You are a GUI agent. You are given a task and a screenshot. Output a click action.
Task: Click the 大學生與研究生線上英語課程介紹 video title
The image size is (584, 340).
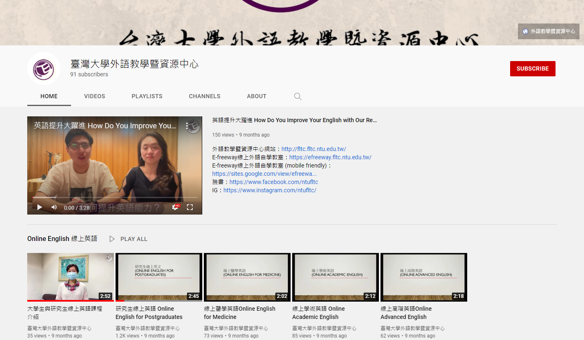(65, 313)
